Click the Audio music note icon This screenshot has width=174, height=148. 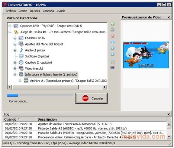coord(21,50)
